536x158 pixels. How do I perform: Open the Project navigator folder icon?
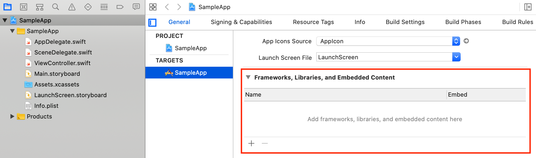tap(8, 7)
